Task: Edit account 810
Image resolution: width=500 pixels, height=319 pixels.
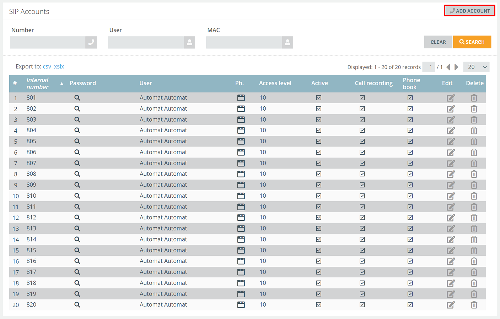Action: click(451, 196)
